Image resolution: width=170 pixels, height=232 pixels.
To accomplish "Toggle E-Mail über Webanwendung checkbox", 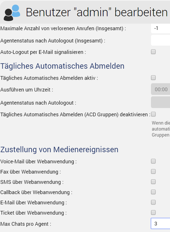I will pyautogui.click(x=153, y=202).
